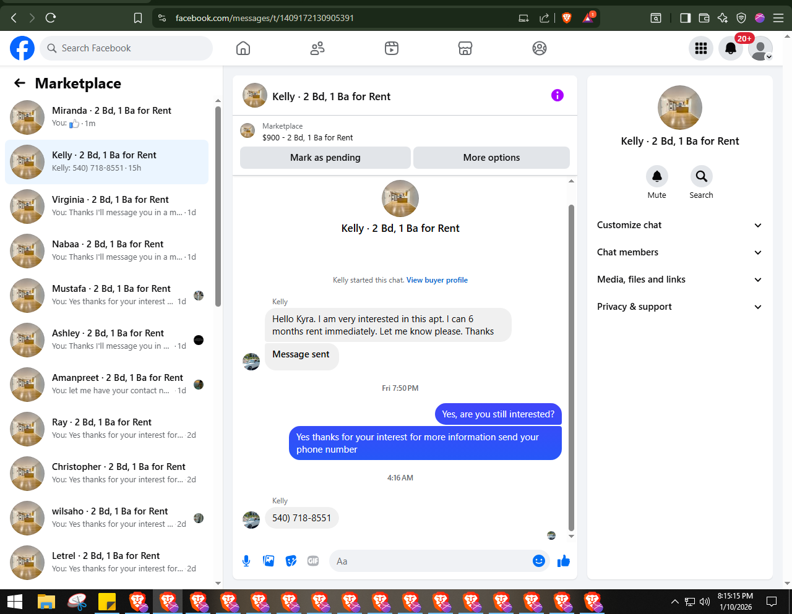Expand Chat members section
The width and height of the screenshot is (792, 614).
tap(679, 252)
